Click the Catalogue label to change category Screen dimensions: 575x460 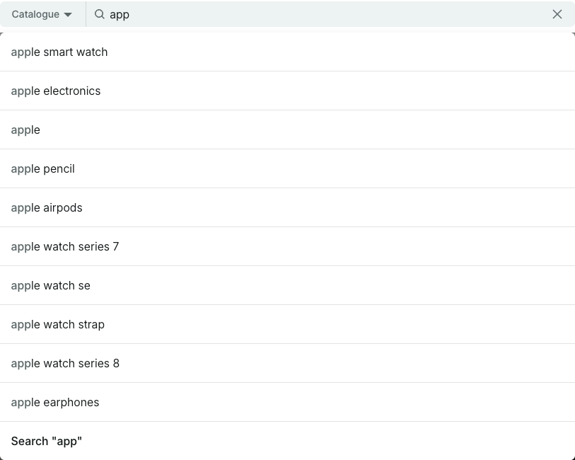point(35,14)
